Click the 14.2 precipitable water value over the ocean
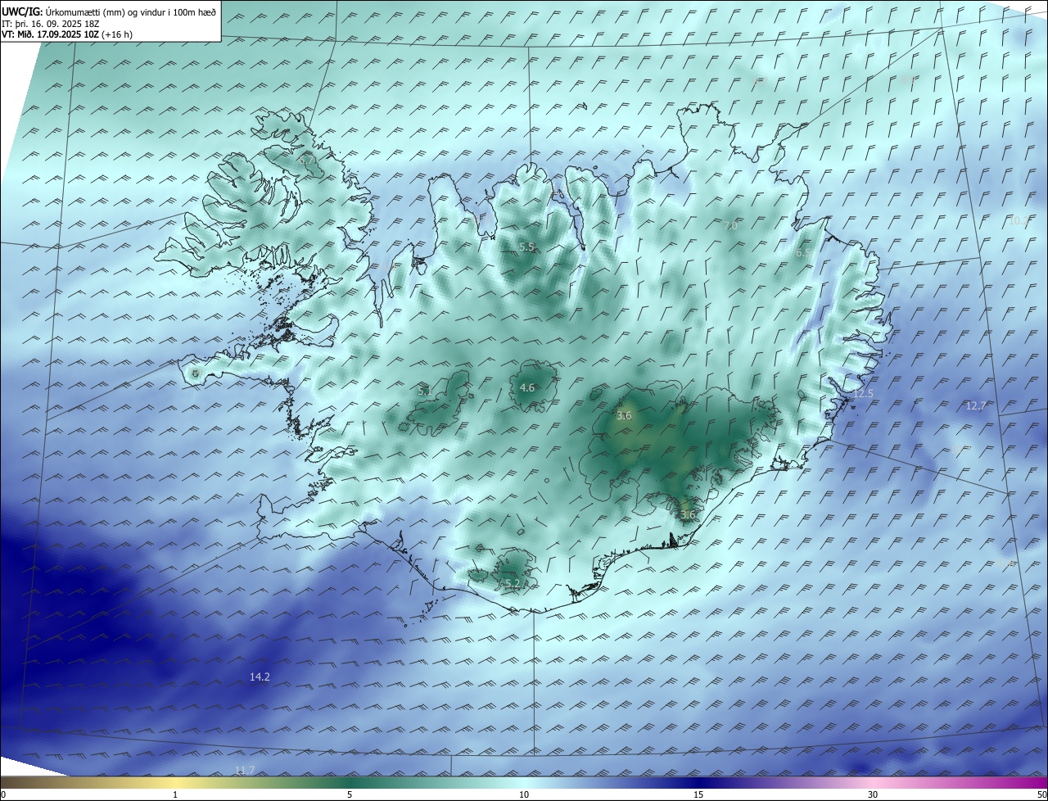Viewport: 1048px width, 801px height. (x=260, y=677)
